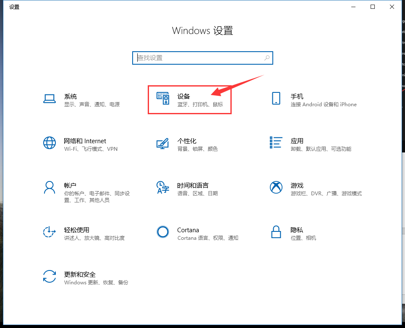
Task: Open the 个性化 paintbrush icon
Action: [162, 144]
